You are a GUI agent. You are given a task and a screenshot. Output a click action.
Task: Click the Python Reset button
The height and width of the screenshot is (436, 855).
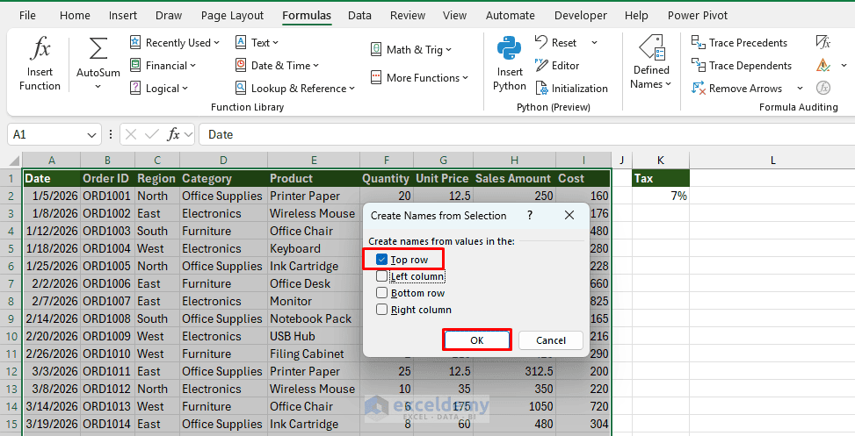556,42
